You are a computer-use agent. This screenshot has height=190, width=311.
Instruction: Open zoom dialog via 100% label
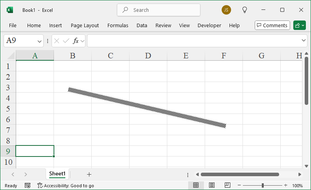(297, 186)
